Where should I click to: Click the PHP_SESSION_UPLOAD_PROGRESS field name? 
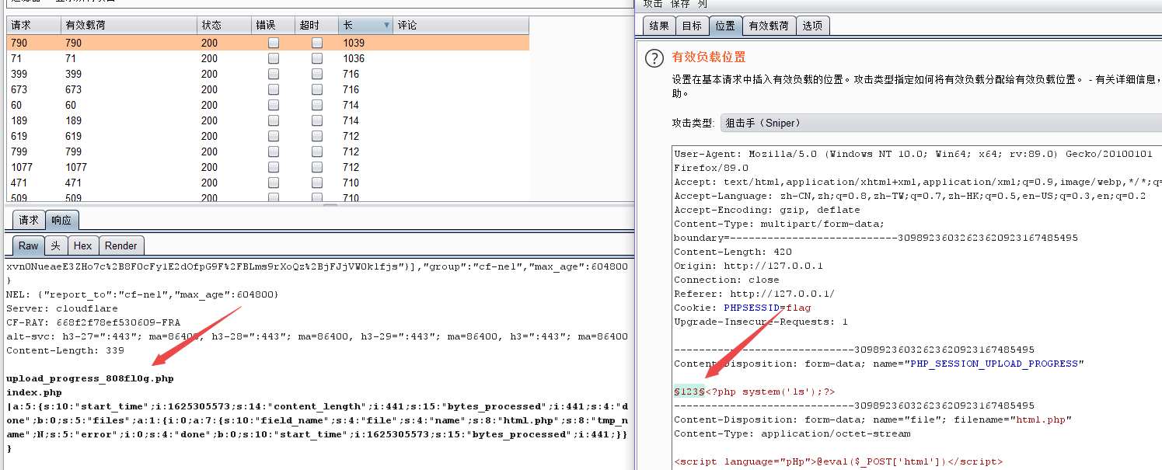click(994, 364)
